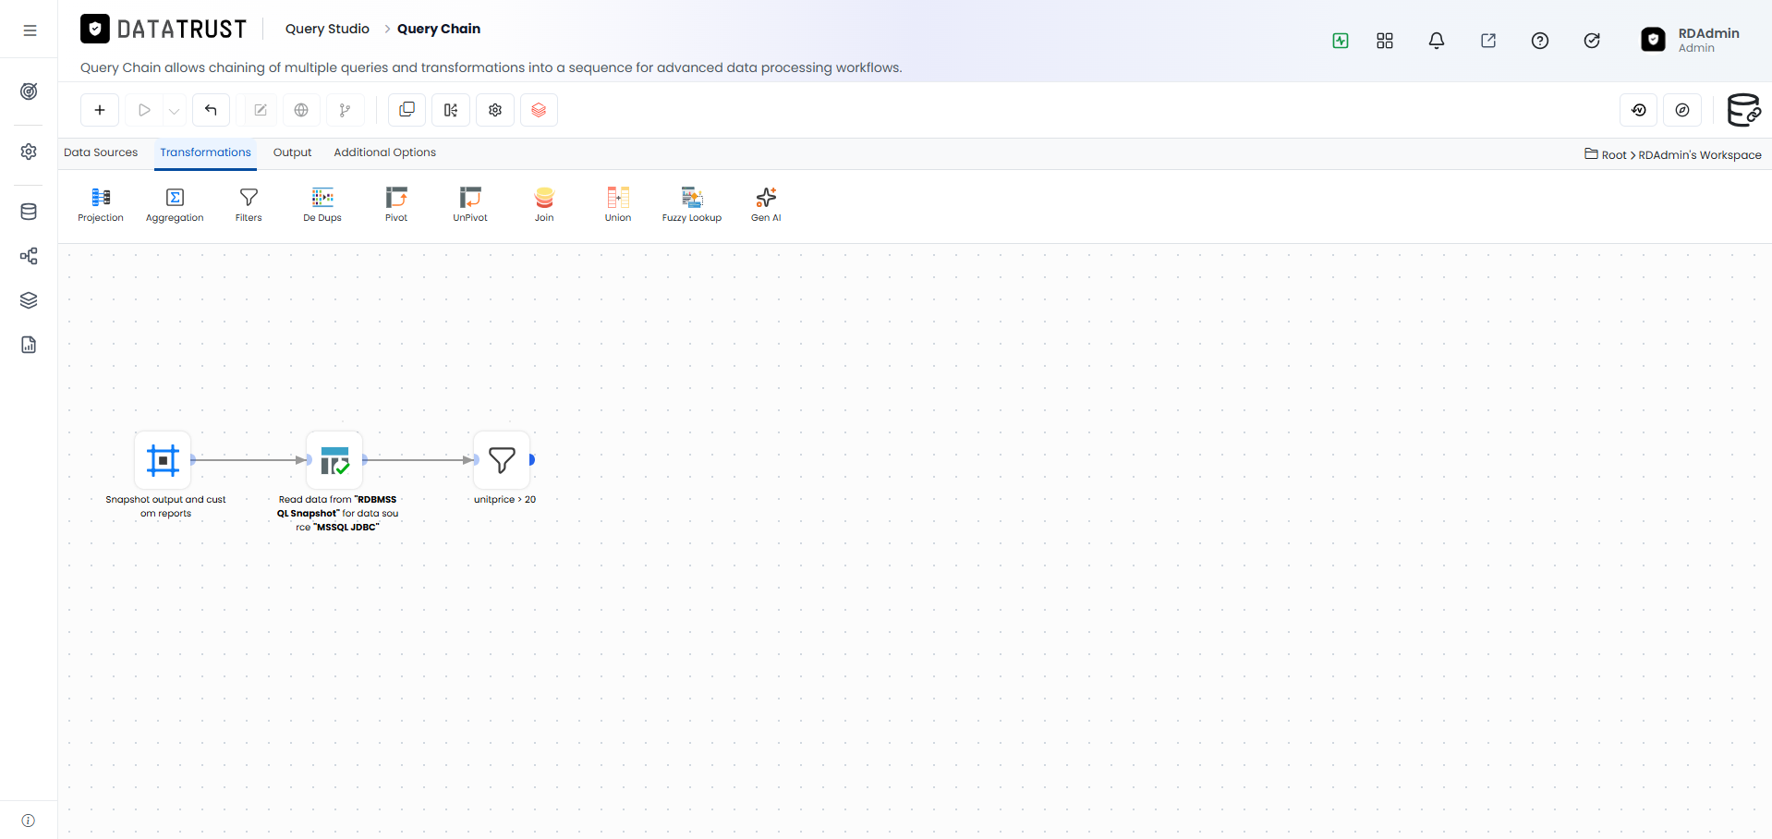Open the database icon in left sidebar

(x=29, y=212)
